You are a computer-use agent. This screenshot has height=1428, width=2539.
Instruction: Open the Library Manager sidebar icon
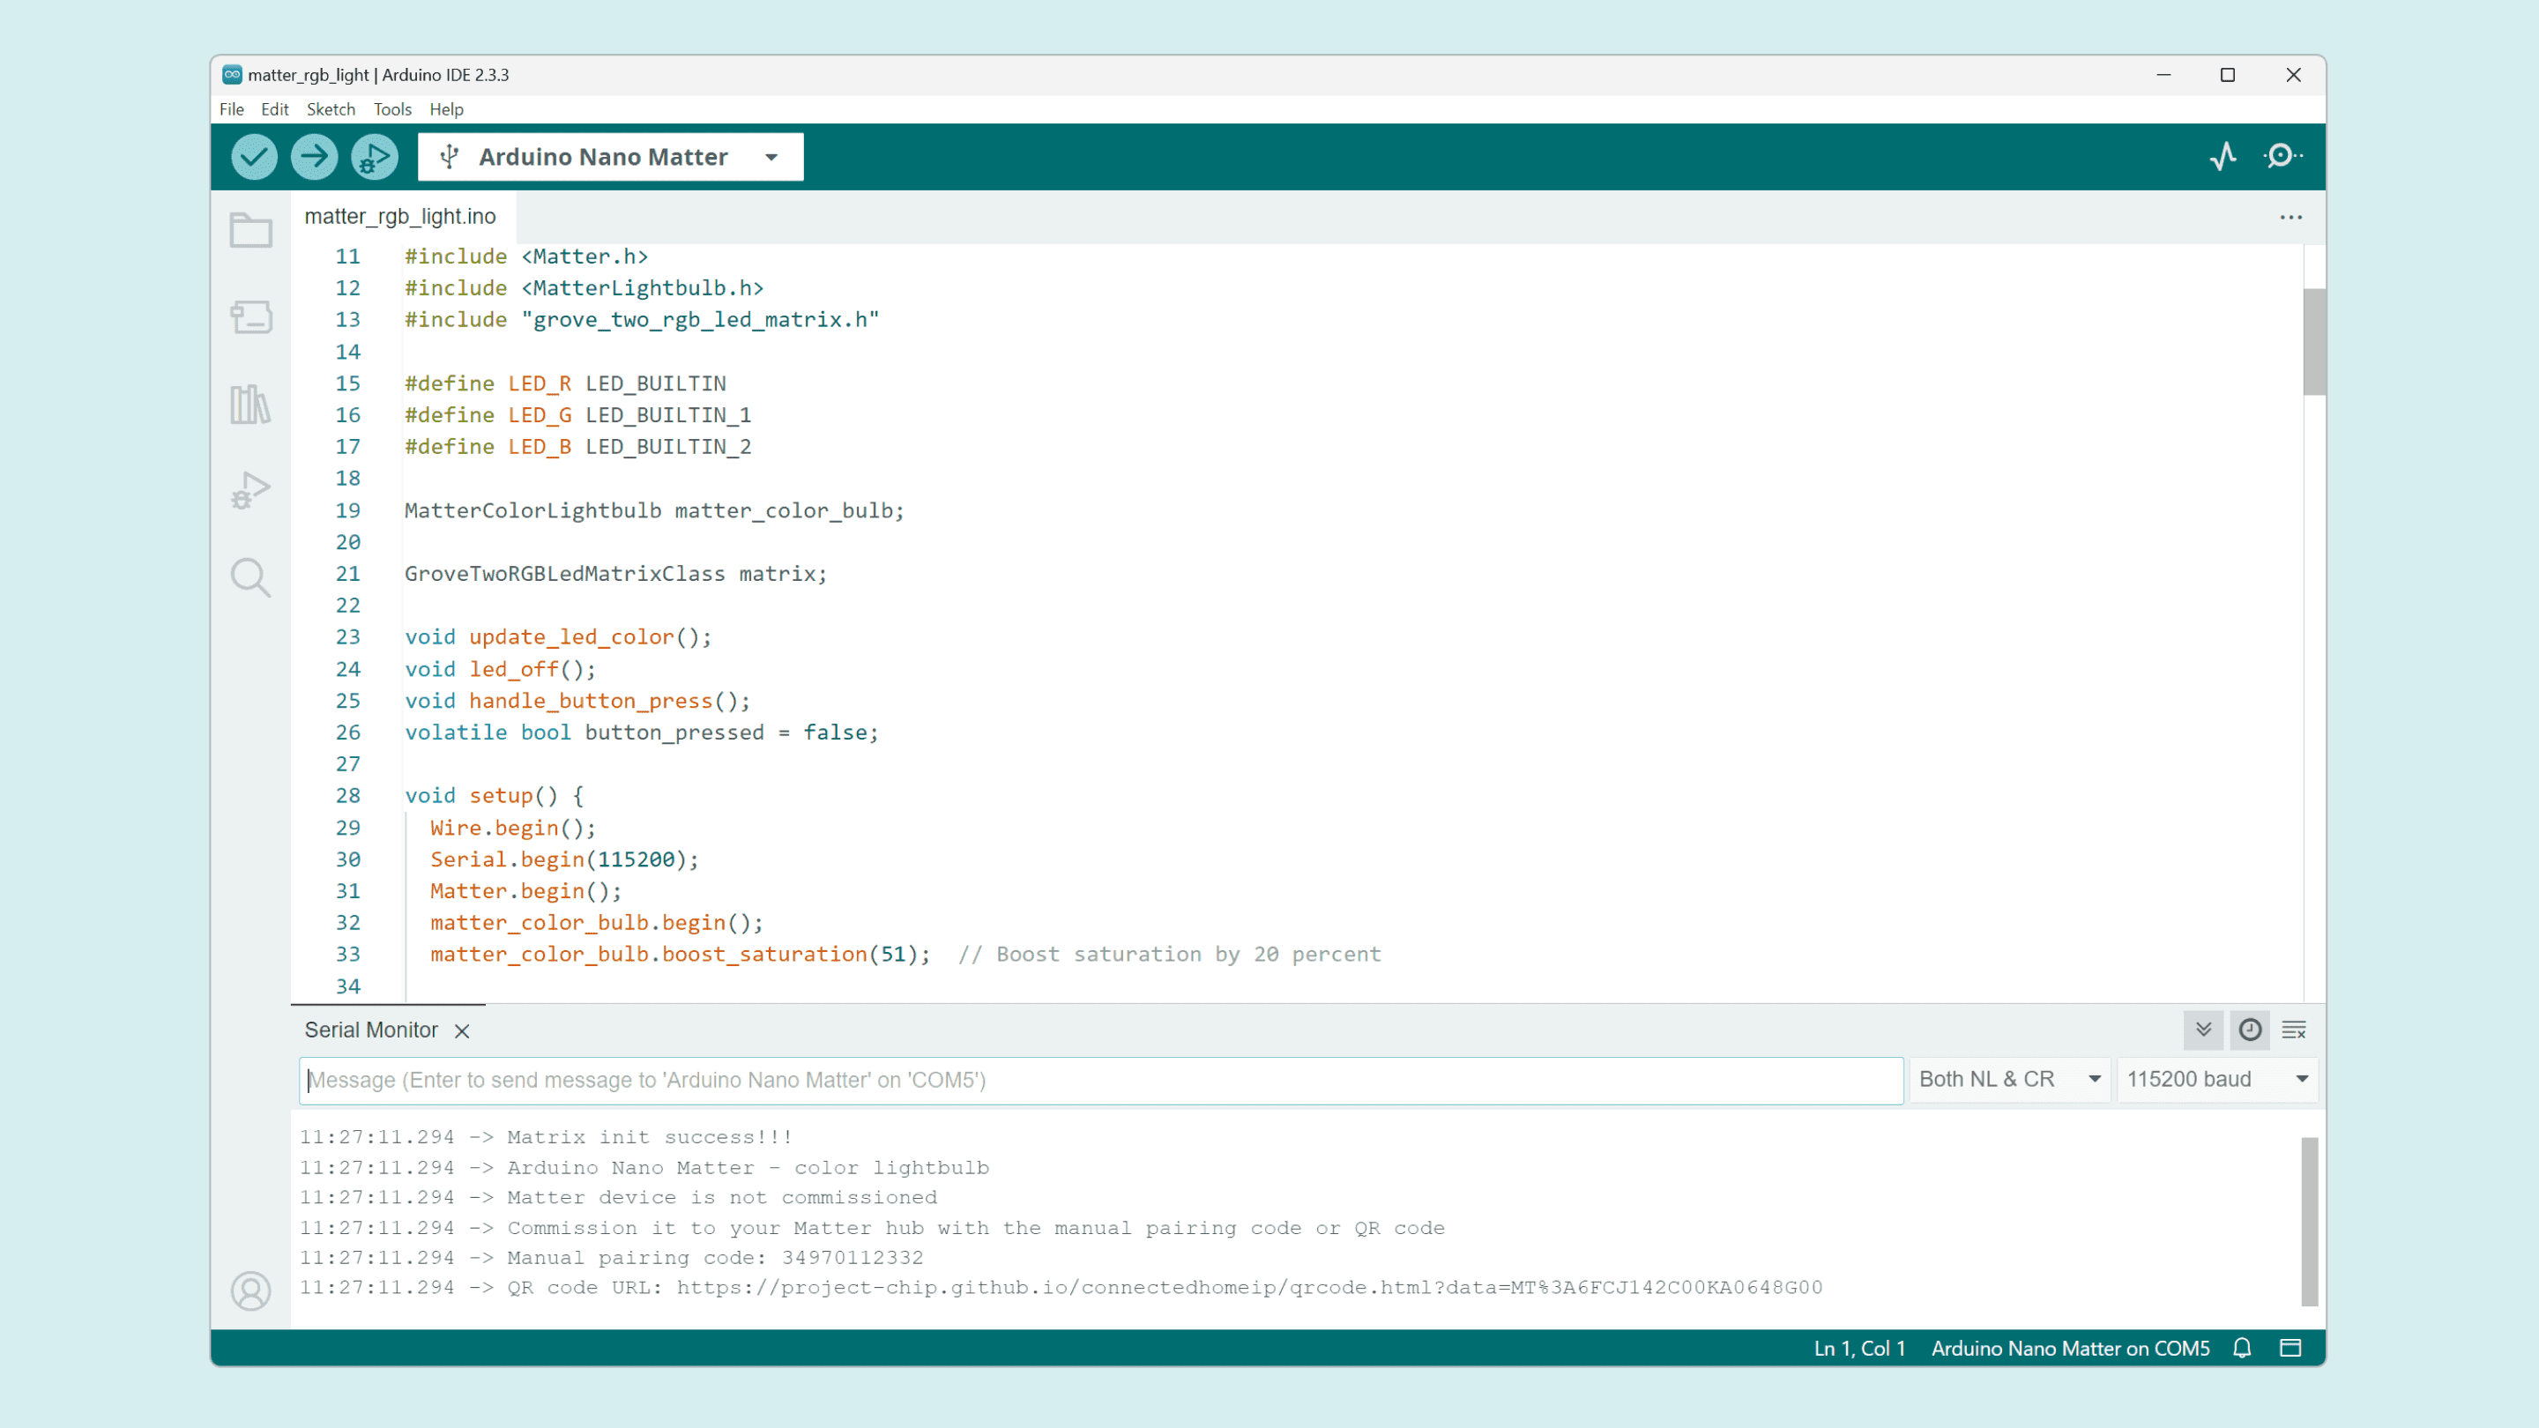pyautogui.click(x=250, y=404)
